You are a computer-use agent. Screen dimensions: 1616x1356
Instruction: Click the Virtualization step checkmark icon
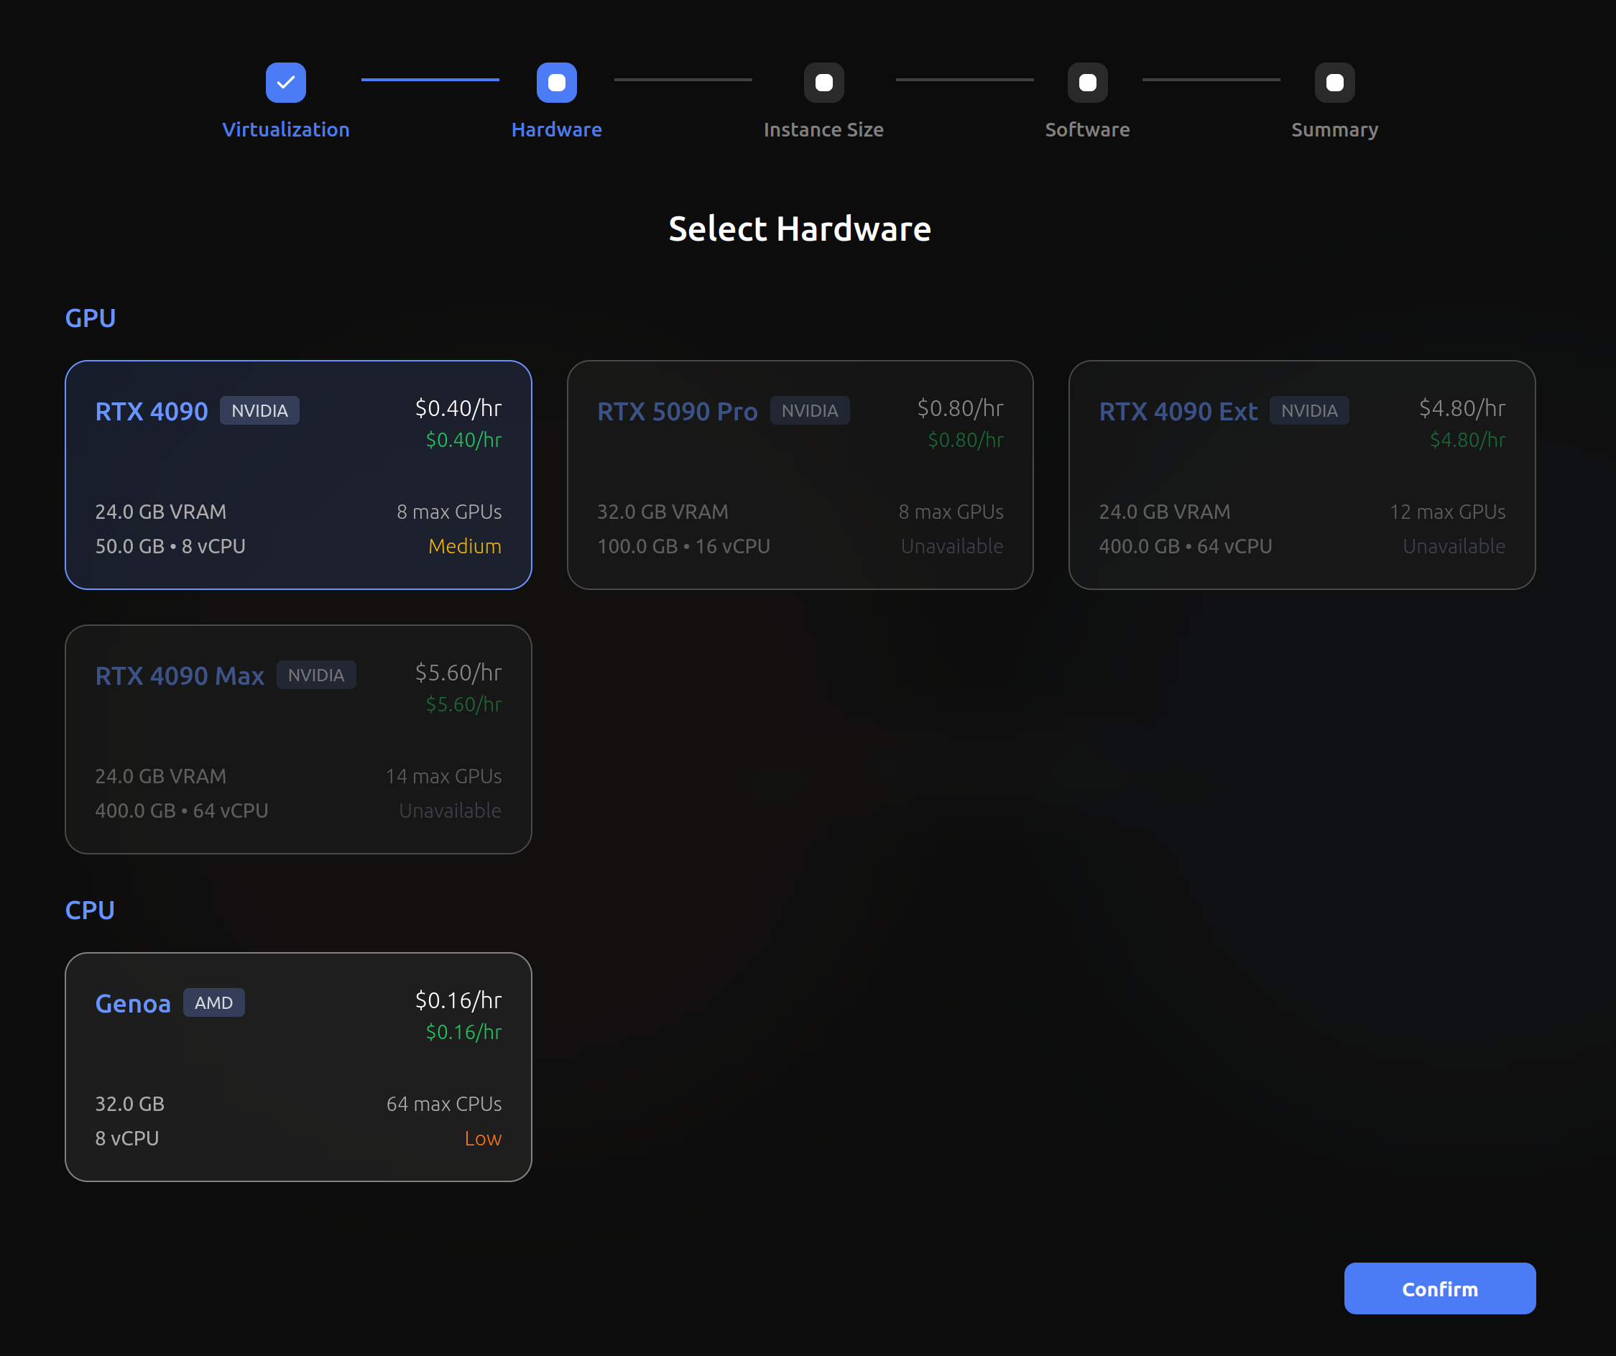pyautogui.click(x=285, y=83)
